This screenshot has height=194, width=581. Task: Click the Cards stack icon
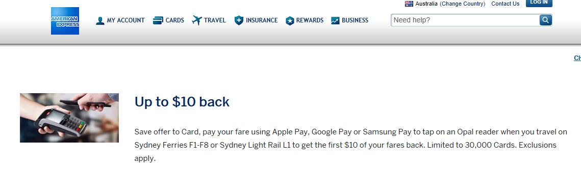point(158,20)
